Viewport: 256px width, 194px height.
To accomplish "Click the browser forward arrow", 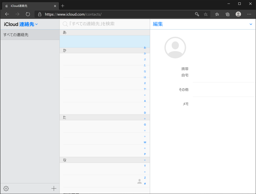I will click(17, 14).
